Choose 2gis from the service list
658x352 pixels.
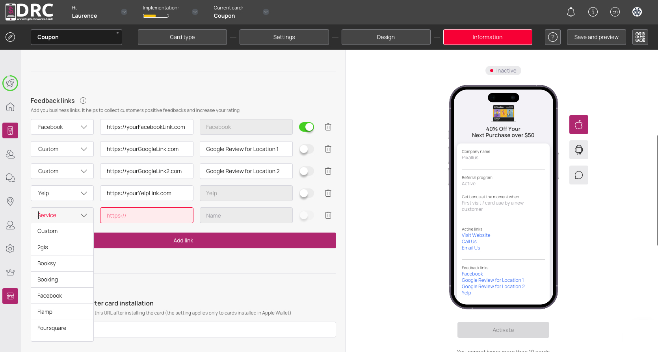62,247
